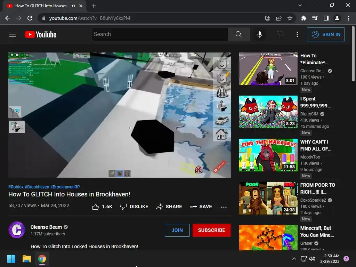The image size is (356, 267).
Task: Open the #BrookhavenRP hashtag
Action: (x=65, y=187)
